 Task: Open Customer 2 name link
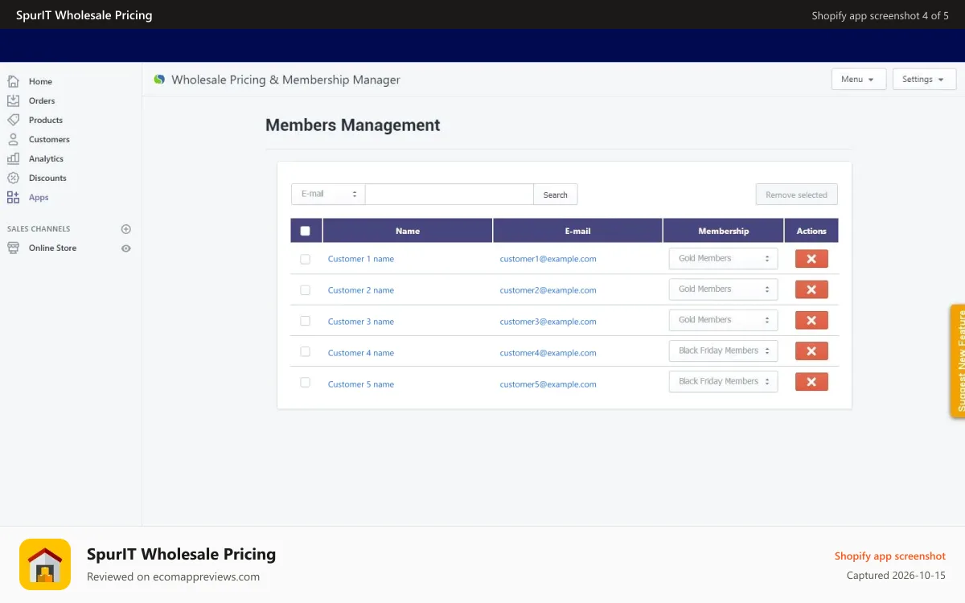(361, 290)
